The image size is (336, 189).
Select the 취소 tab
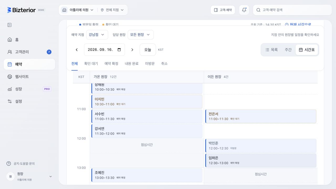pos(164,64)
